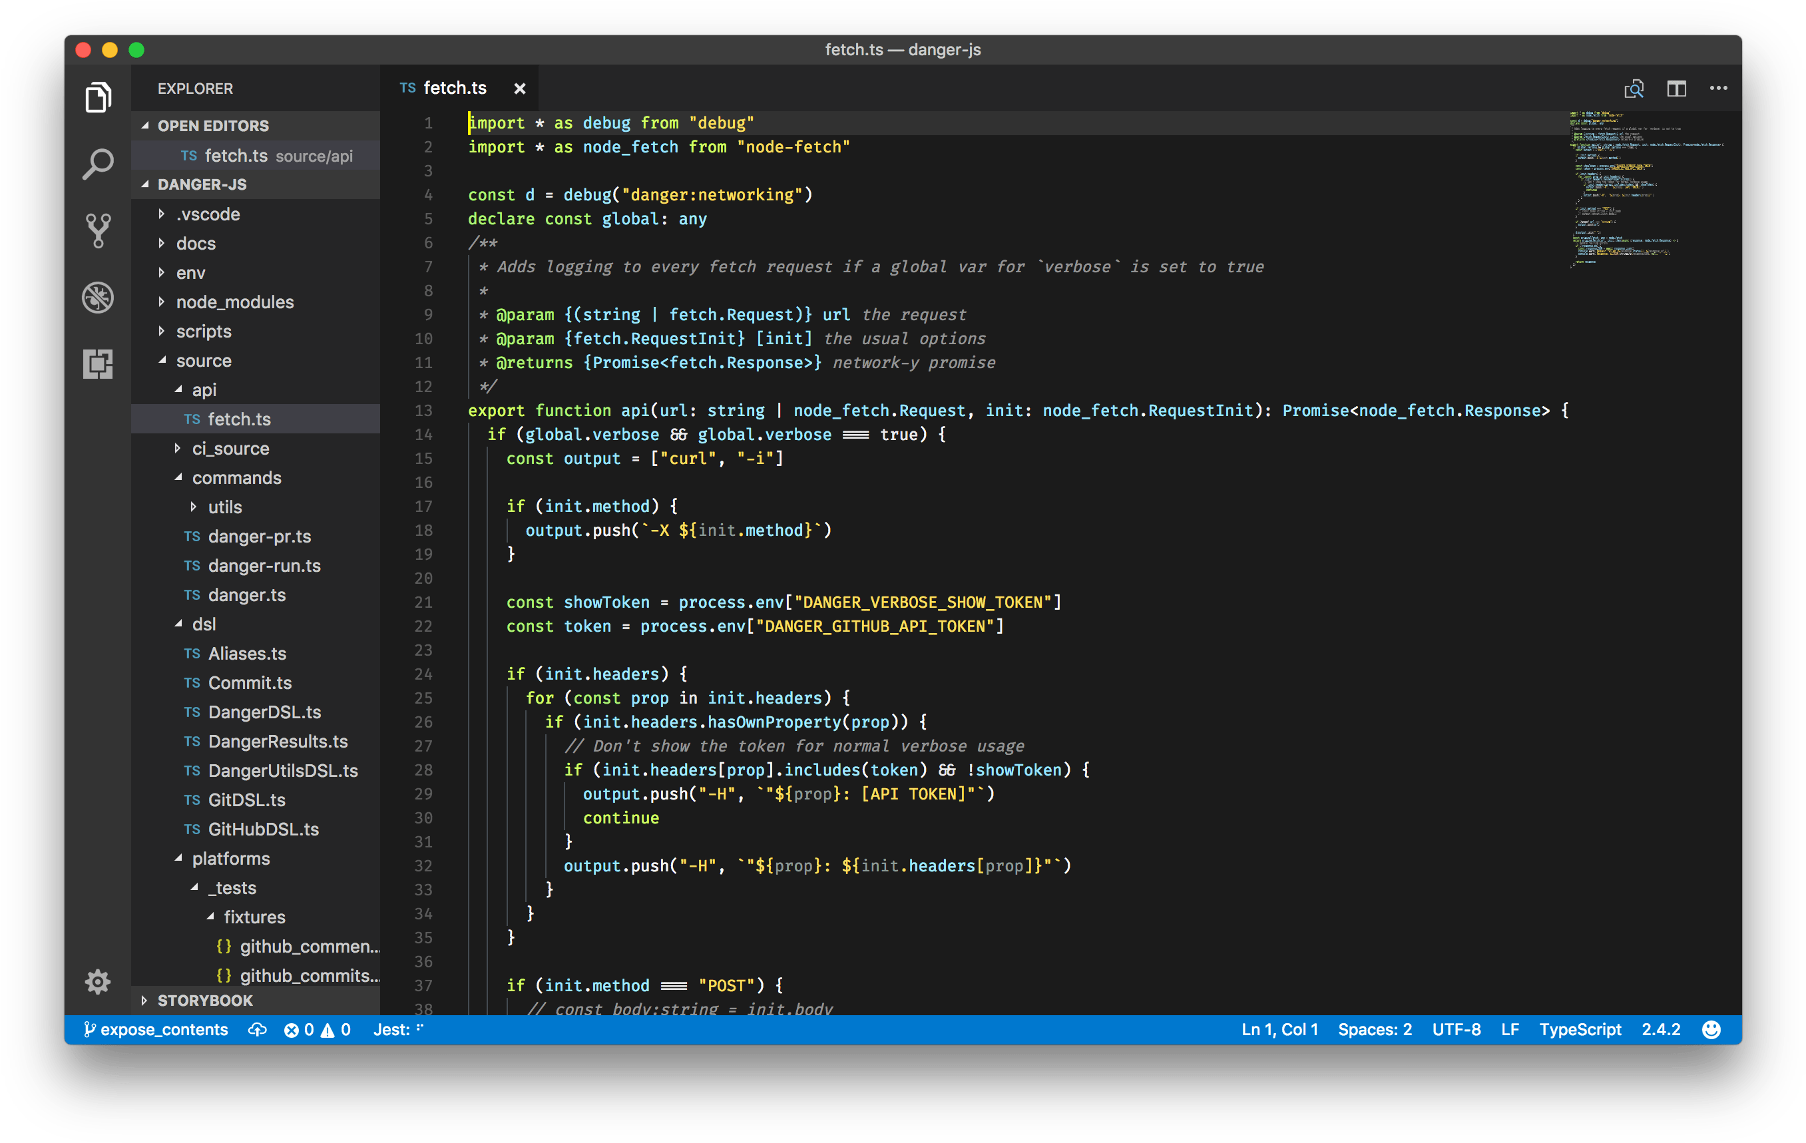Screen dimensions: 1806x1143
Task: Expand the env folder
Action: pos(256,272)
